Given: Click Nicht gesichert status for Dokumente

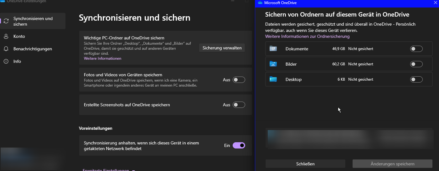Looking at the screenshot, I should [x=361, y=49].
